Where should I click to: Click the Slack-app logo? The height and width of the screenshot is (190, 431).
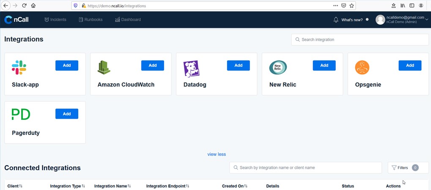tap(19, 67)
